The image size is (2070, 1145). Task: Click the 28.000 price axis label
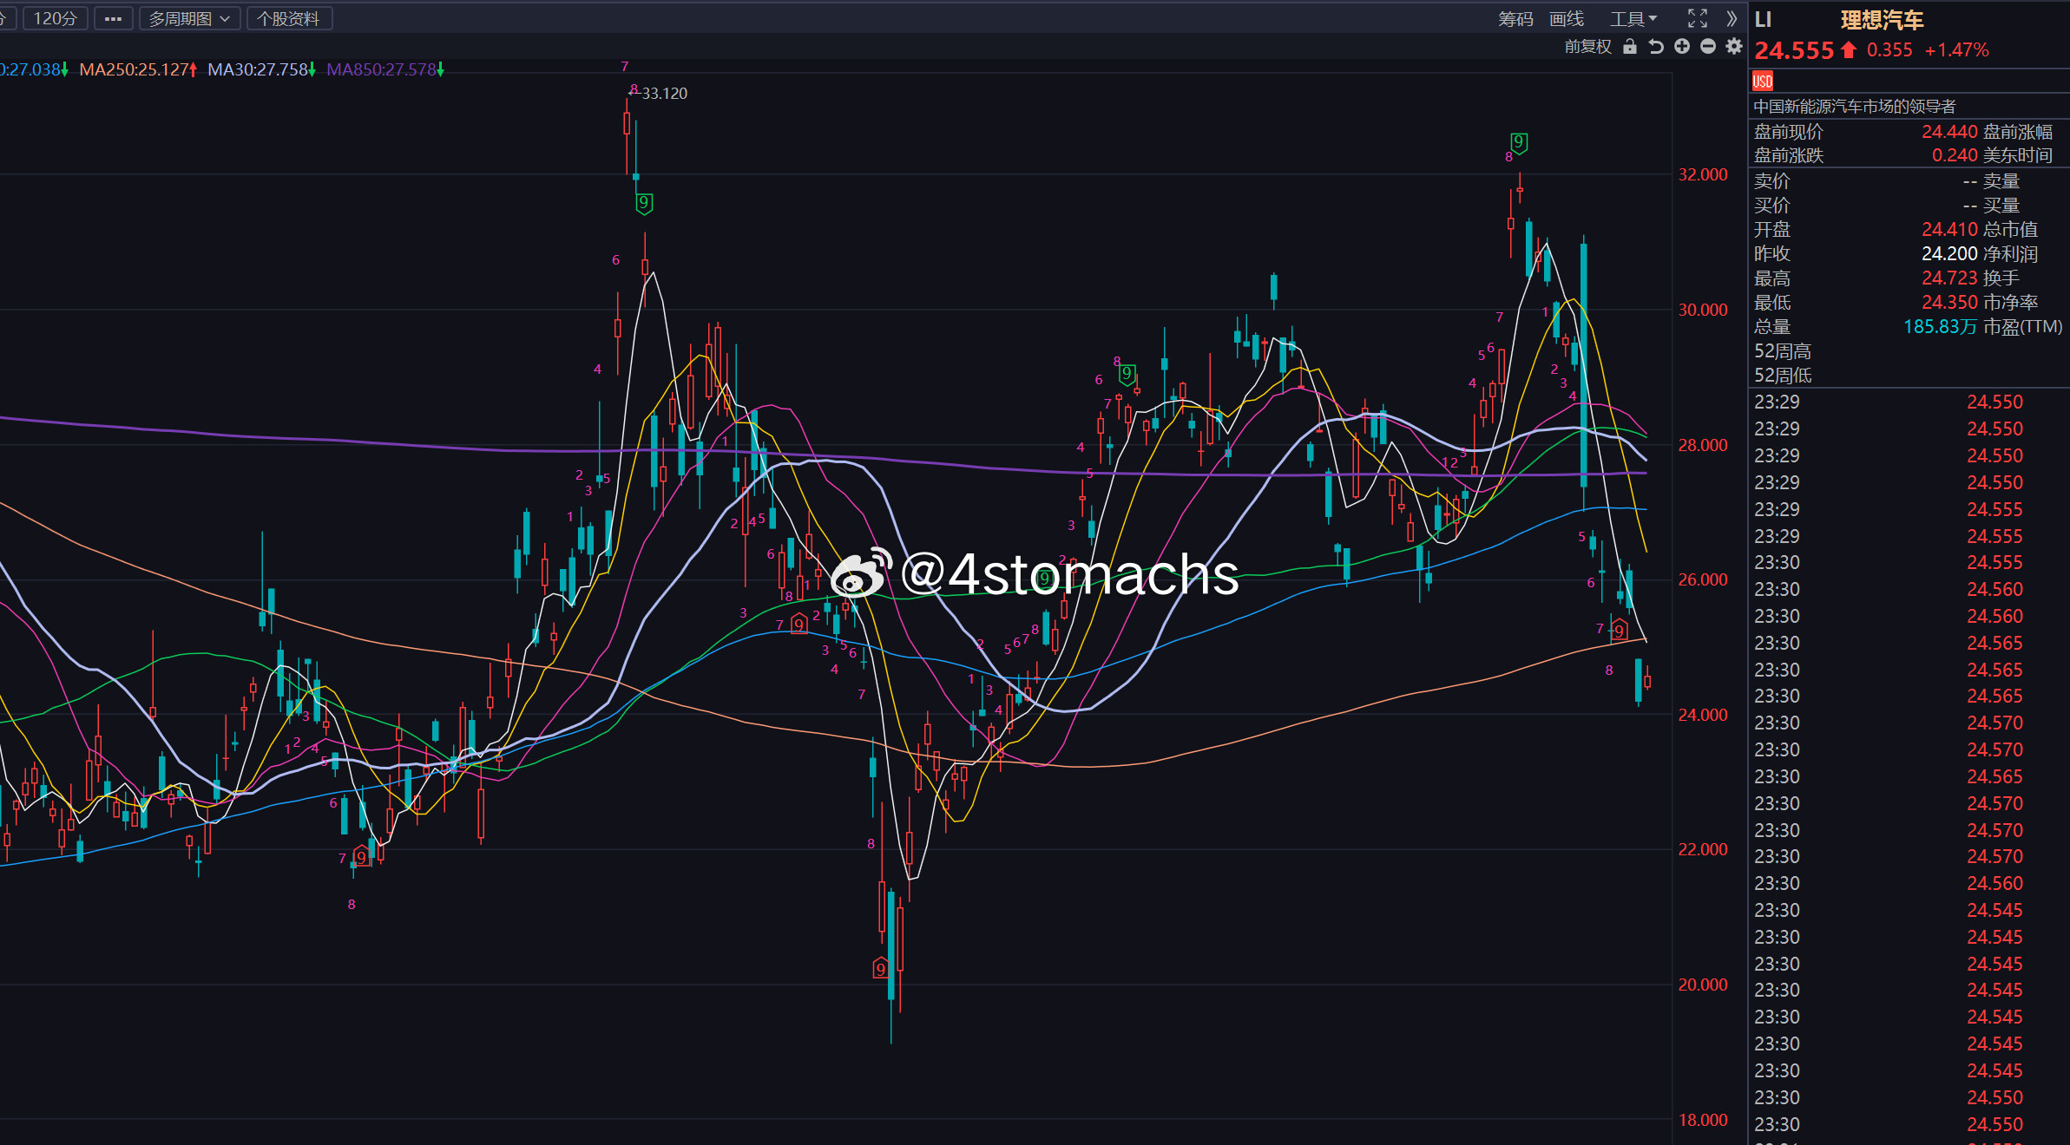[x=1703, y=445]
